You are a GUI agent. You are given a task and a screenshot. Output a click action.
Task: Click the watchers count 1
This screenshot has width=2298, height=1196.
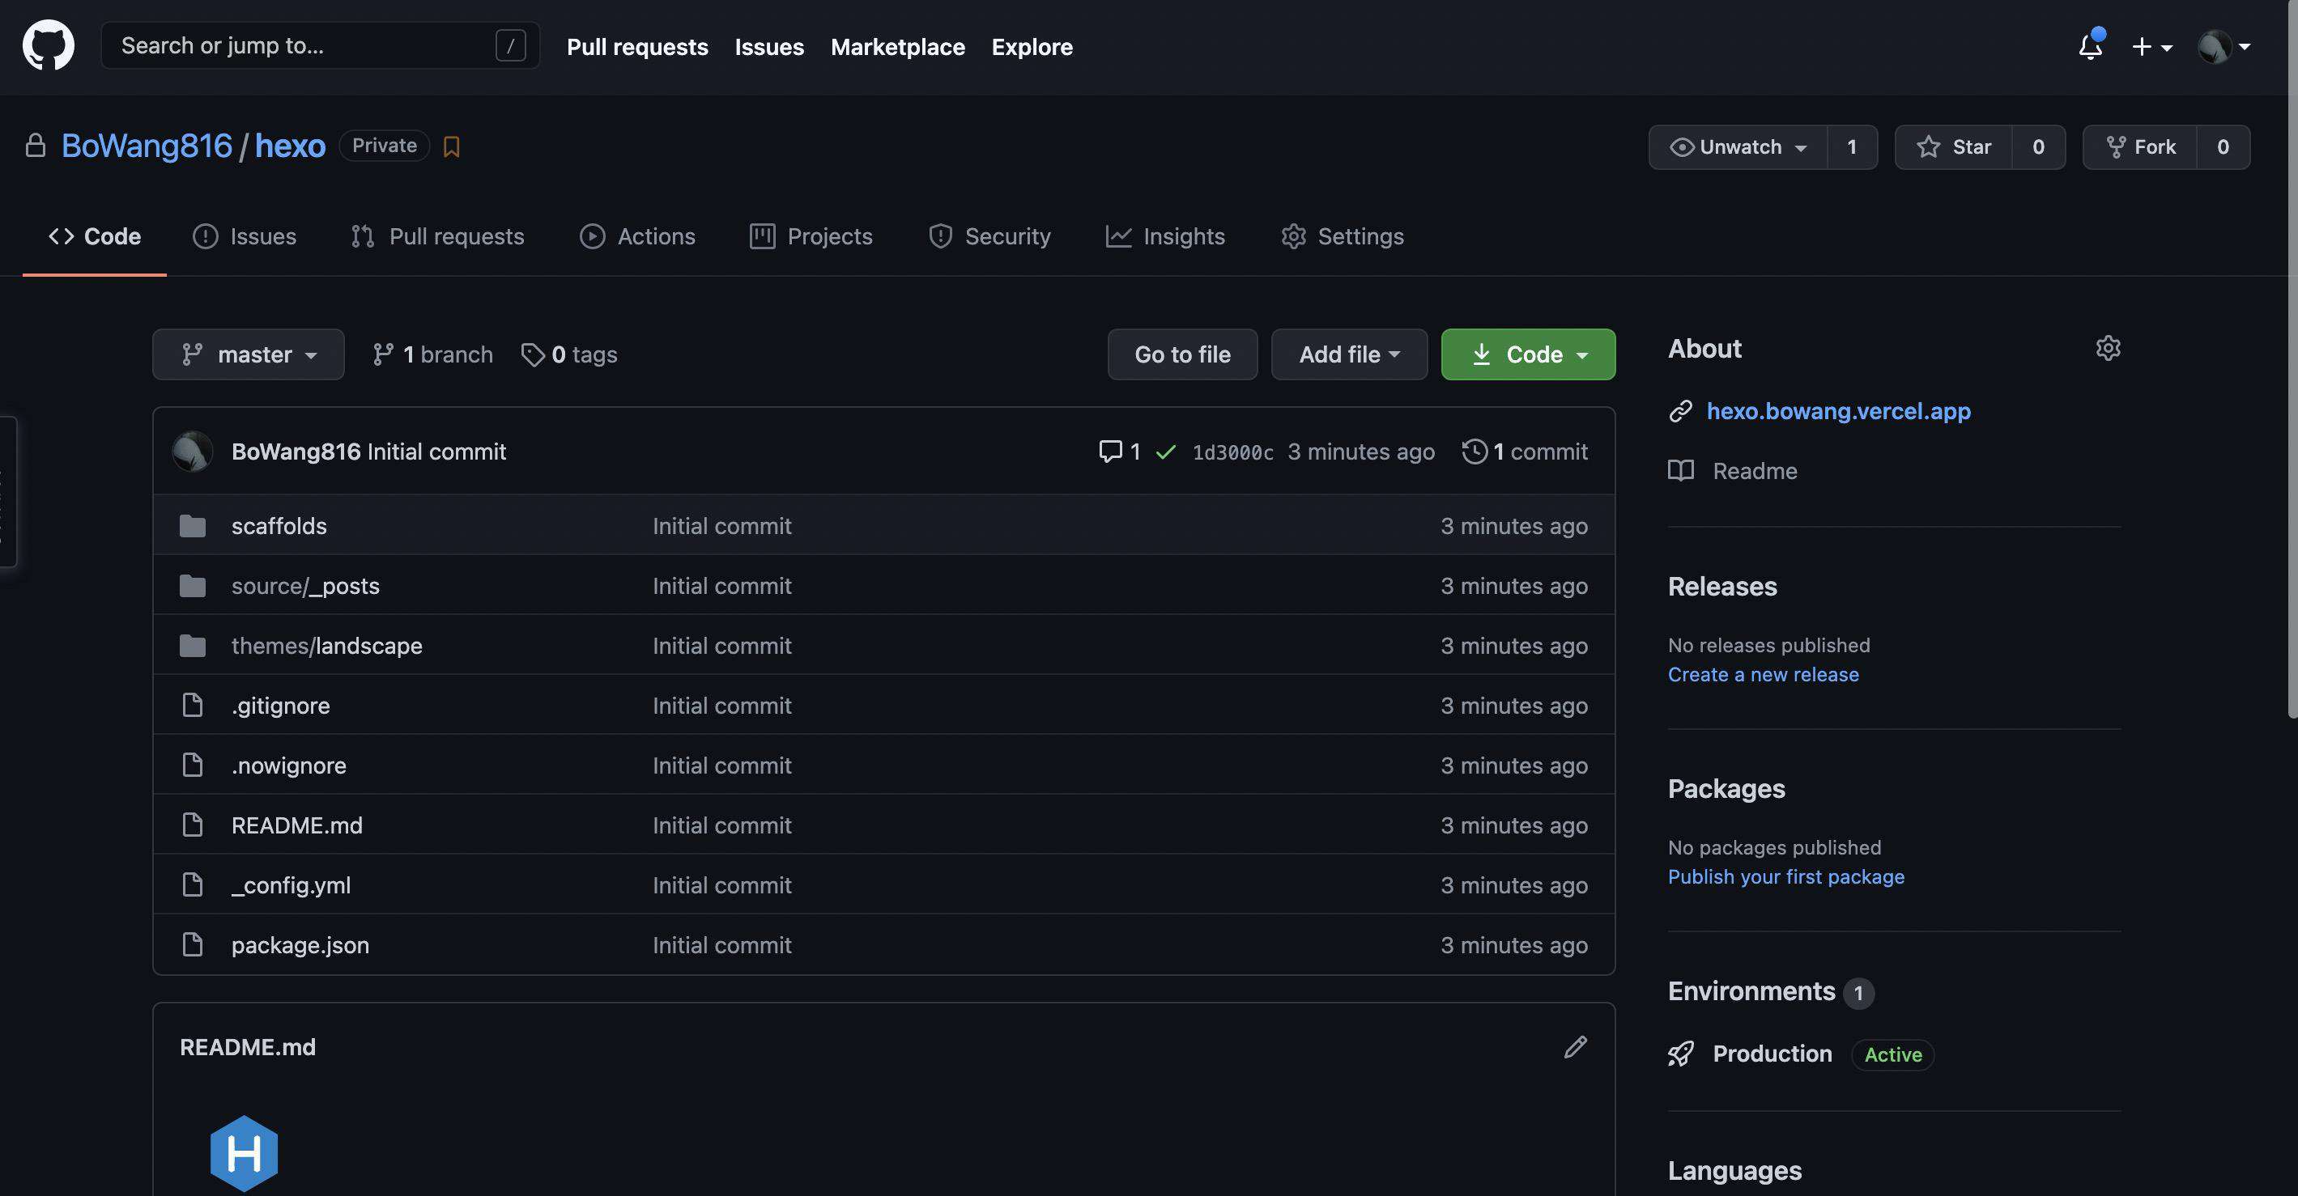point(1852,147)
